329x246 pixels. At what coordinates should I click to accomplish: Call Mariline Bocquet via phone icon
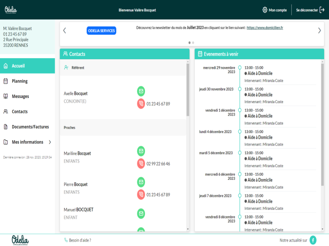[x=141, y=164]
